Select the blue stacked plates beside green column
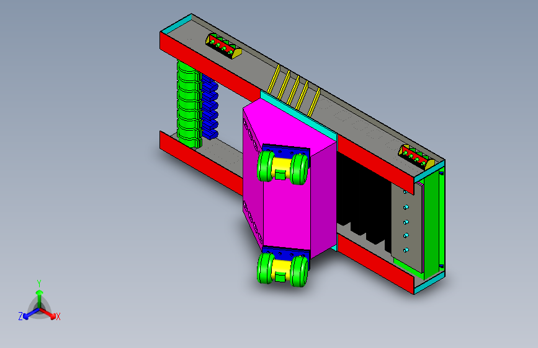The width and height of the screenshot is (538, 348). [210, 107]
